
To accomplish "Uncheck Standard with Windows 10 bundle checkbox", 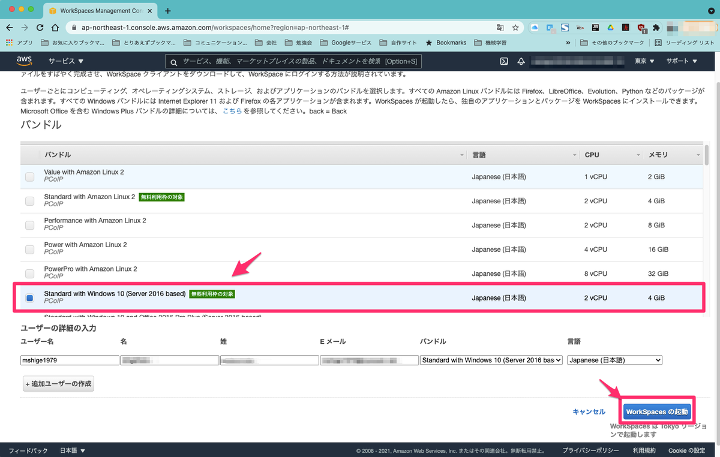I will [29, 298].
